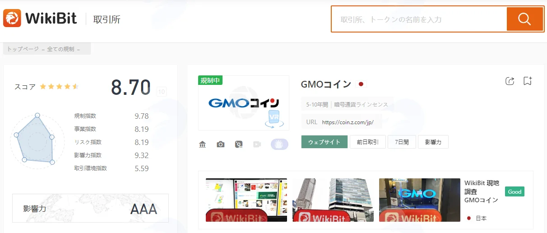Open the 取引所 header link

(107, 19)
